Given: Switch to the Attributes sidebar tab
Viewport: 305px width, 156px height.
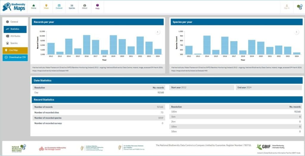Looking at the screenshot, I should point(15,36).
